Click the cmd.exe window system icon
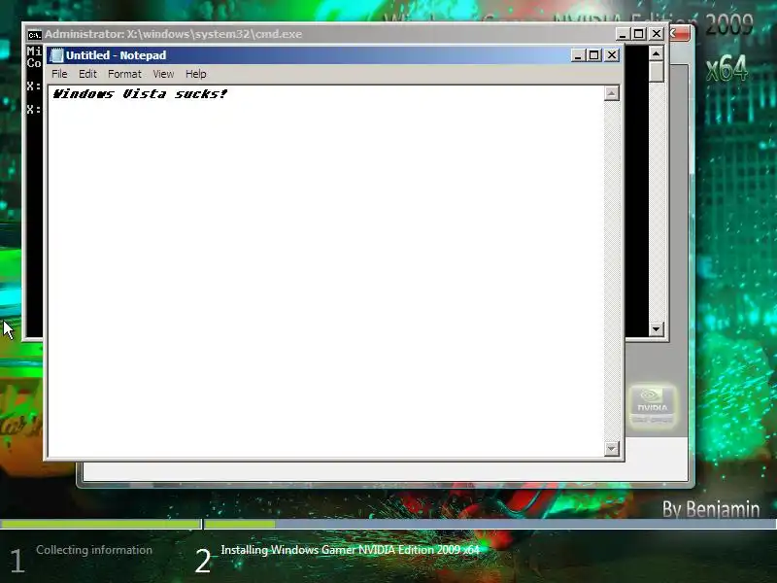Image resolution: width=777 pixels, height=583 pixels. (34, 34)
